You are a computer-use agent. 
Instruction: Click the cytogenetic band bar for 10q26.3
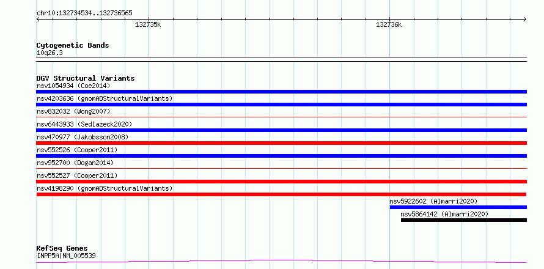pyautogui.click(x=281, y=59)
